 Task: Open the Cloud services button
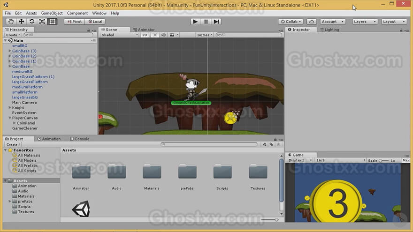click(x=311, y=22)
